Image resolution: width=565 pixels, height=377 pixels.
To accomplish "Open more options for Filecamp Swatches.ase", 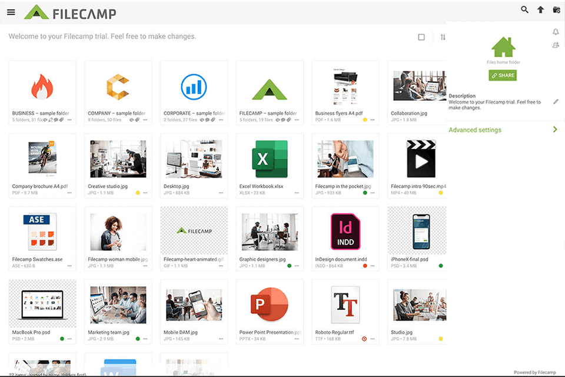I will tap(69, 266).
